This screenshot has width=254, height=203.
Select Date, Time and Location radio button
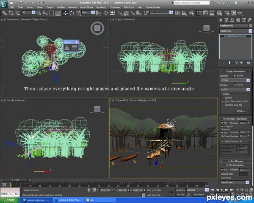(223, 101)
